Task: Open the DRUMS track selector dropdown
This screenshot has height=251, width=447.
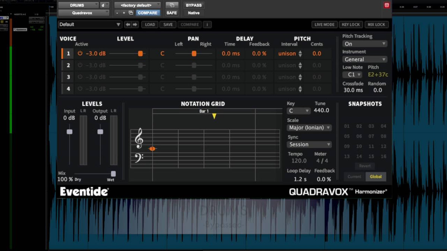Action: click(x=78, y=5)
